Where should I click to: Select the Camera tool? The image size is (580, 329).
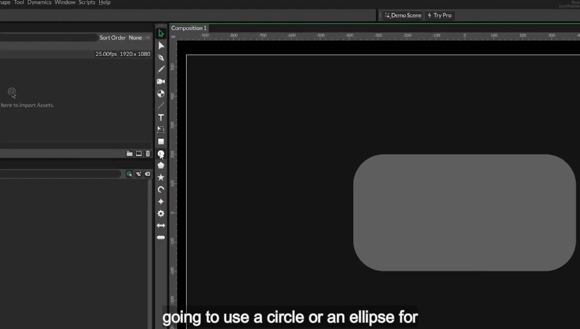[x=161, y=82]
